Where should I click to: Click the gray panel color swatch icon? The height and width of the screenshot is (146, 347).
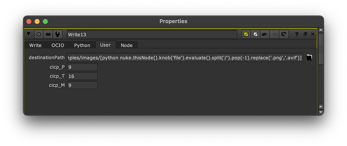tap(255, 34)
